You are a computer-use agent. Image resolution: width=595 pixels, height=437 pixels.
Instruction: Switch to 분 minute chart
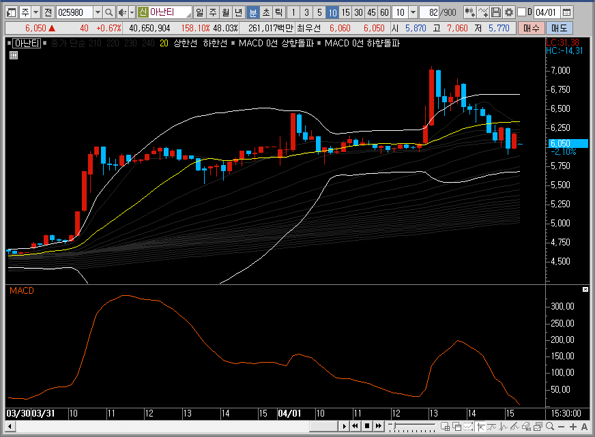tap(252, 12)
